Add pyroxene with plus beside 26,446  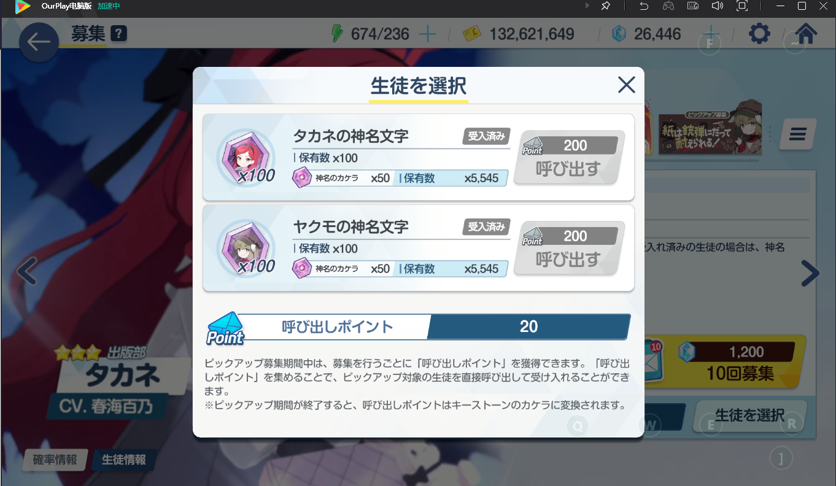[710, 33]
